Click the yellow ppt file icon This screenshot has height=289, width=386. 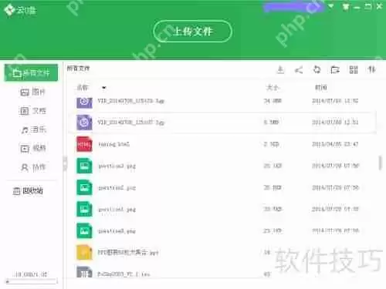pyautogui.click(x=84, y=252)
